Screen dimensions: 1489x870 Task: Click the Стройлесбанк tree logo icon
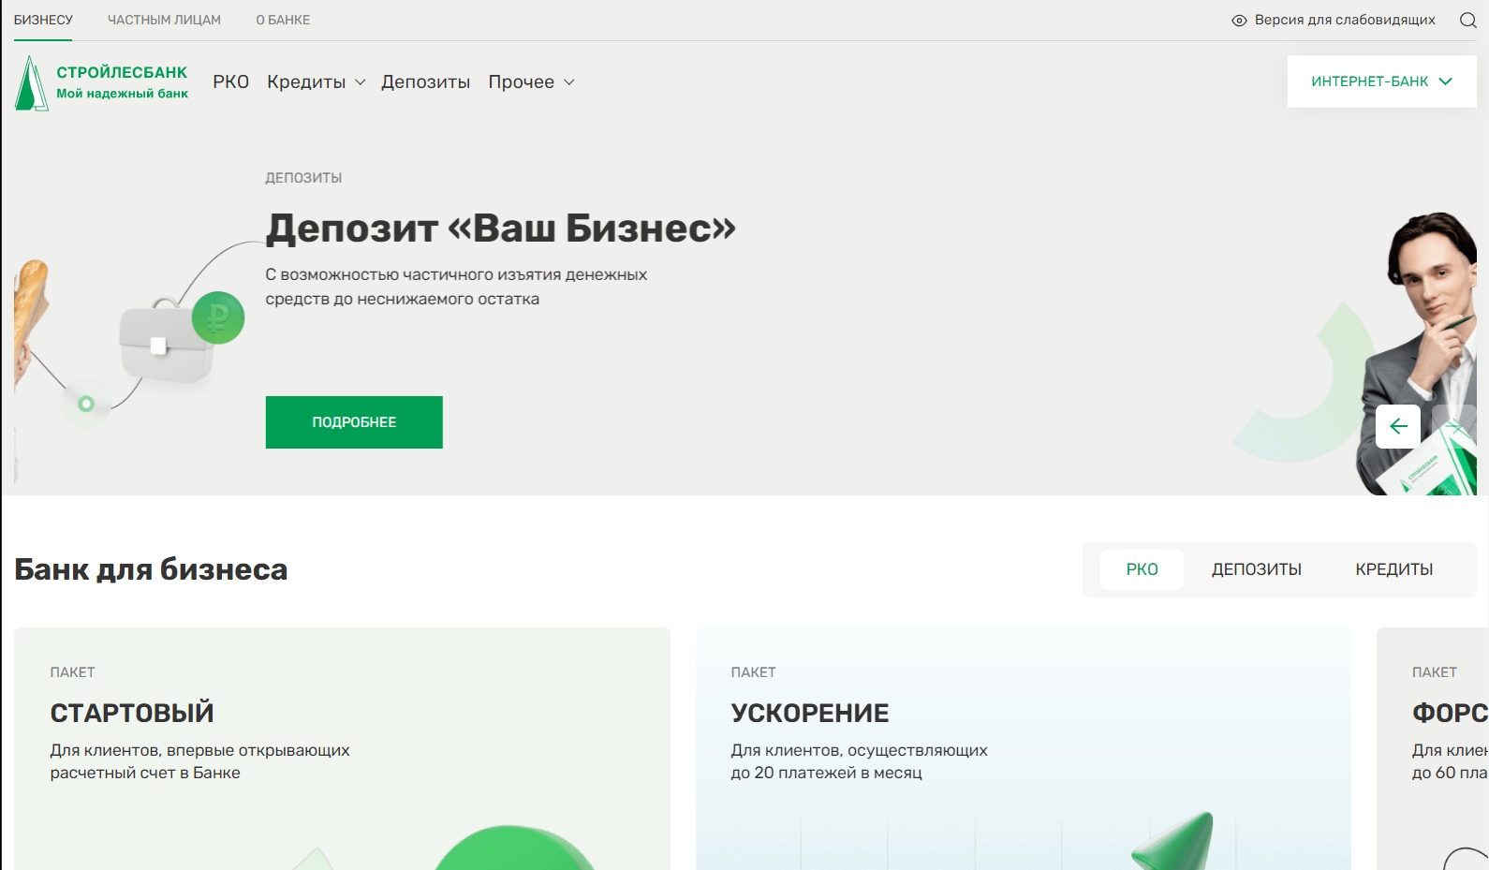tap(31, 82)
